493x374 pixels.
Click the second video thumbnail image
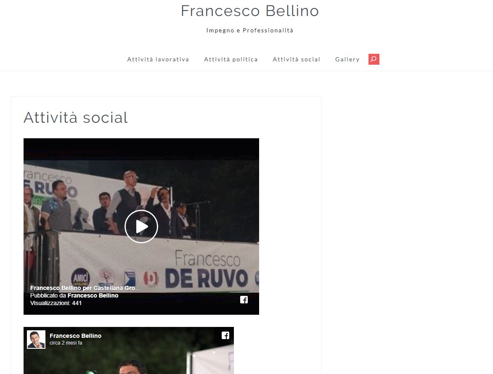129,361
